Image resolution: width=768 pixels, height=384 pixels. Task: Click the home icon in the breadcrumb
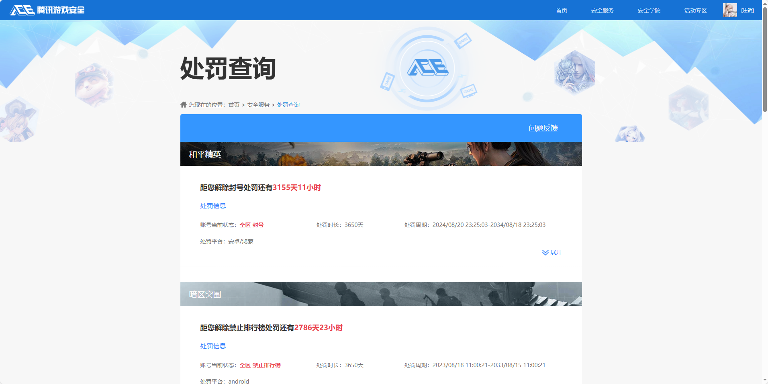(183, 104)
